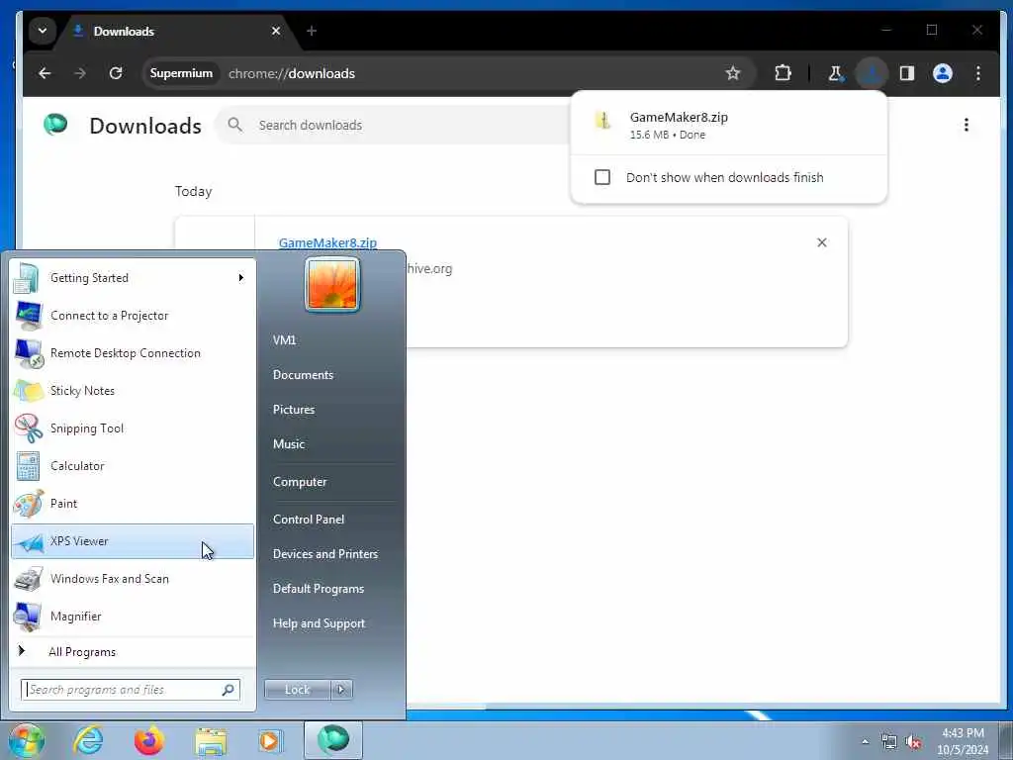Viewport: 1013px width, 760px height.
Task: Open Firefox from taskbar
Action: coord(149,740)
